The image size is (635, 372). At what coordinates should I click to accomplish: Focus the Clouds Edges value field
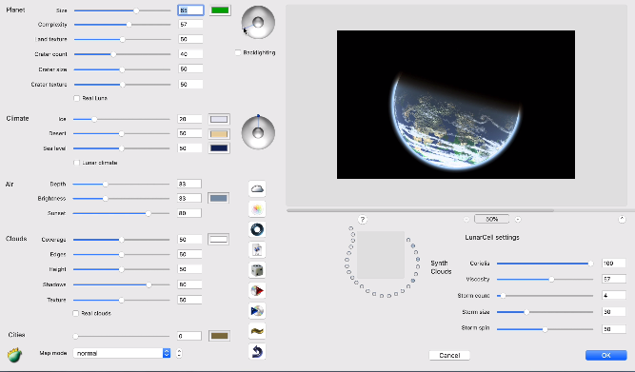tap(190, 254)
